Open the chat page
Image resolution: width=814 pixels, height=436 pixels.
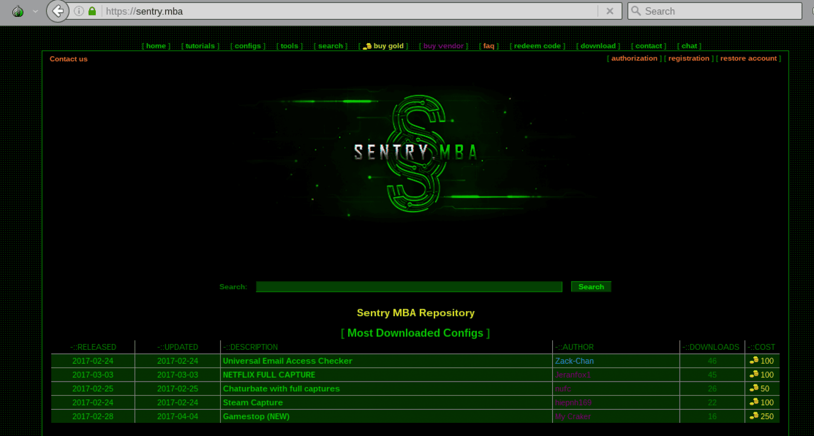[x=690, y=46]
